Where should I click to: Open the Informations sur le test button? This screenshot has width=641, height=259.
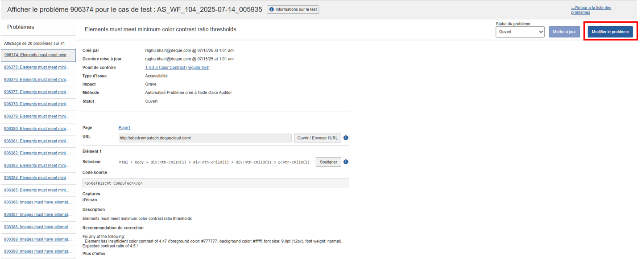[x=293, y=9]
